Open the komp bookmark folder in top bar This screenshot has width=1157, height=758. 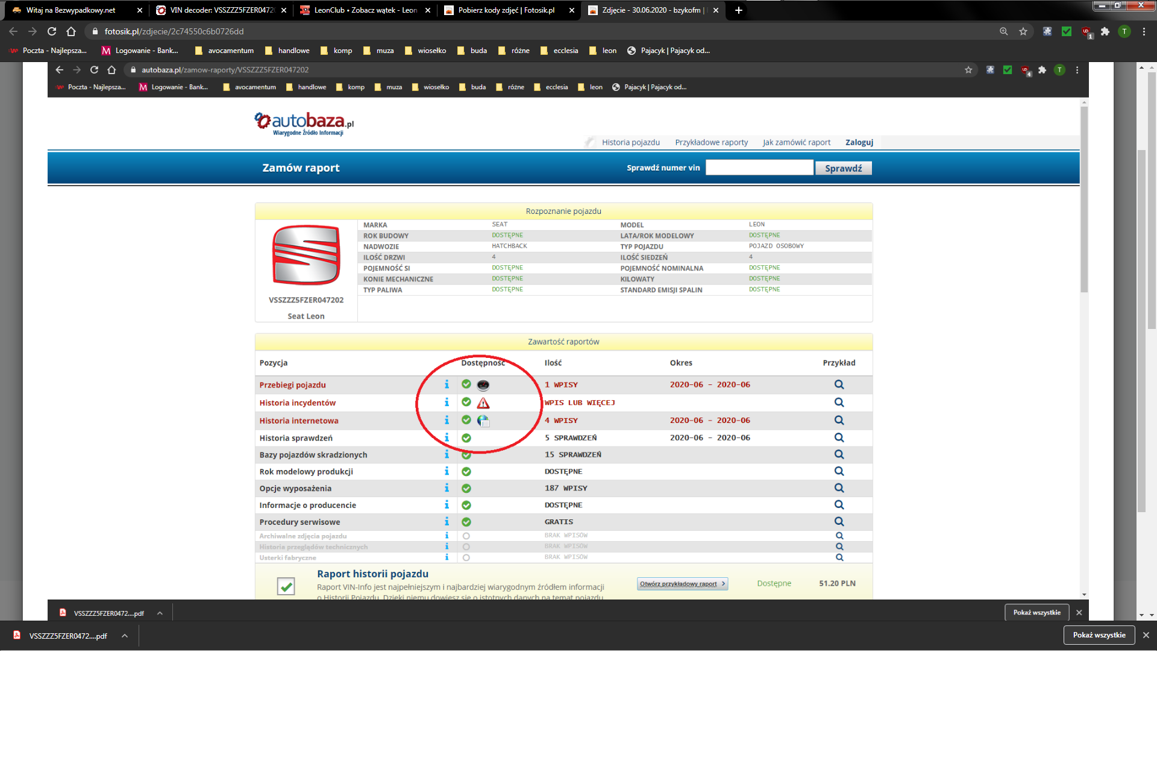tap(336, 51)
